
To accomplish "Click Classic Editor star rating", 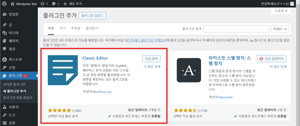I will click(59, 110).
